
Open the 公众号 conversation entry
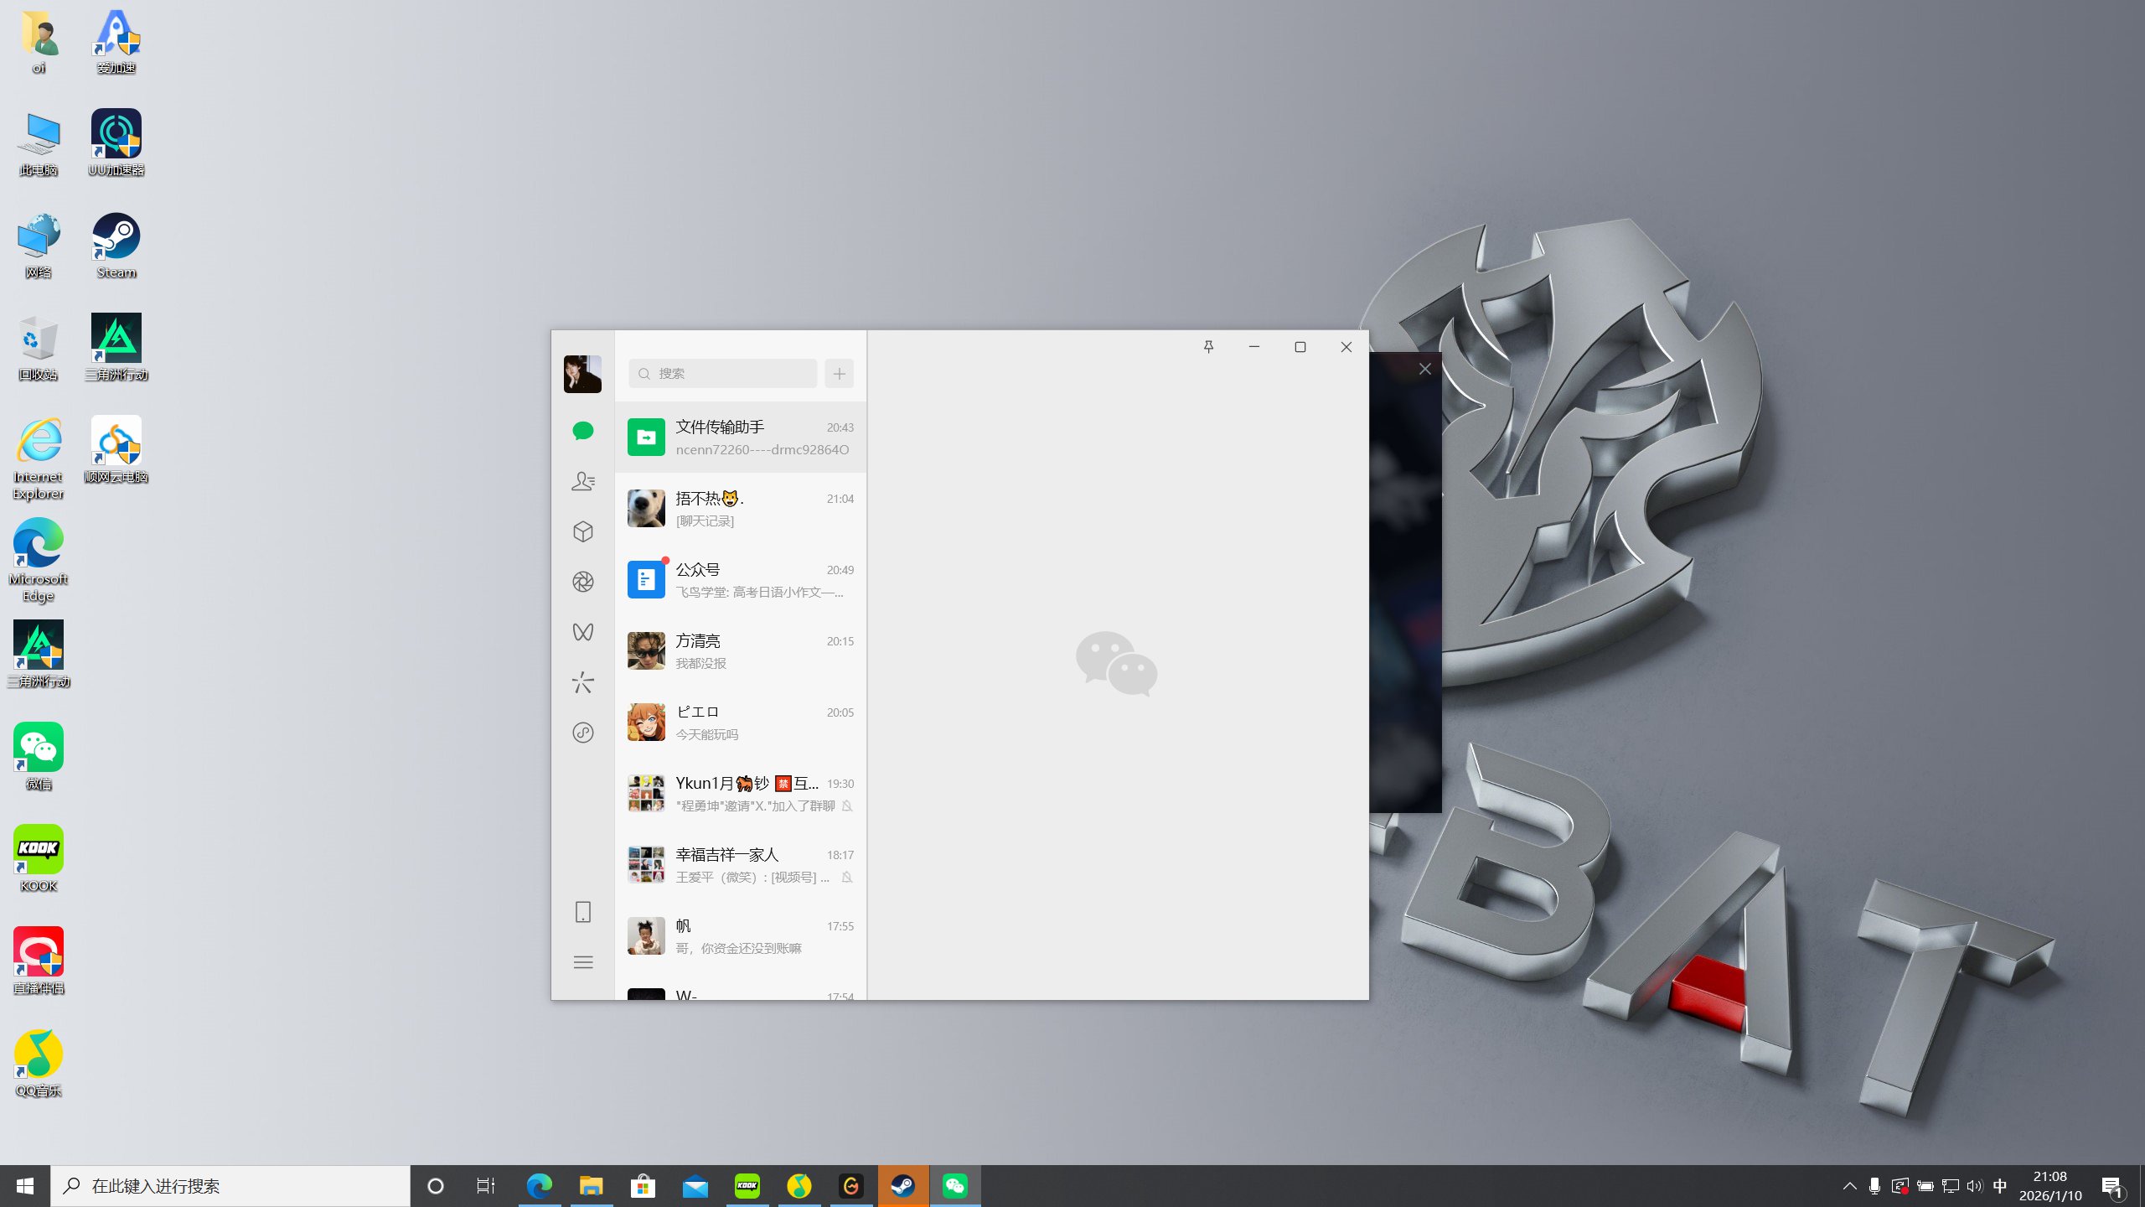pyautogui.click(x=741, y=580)
